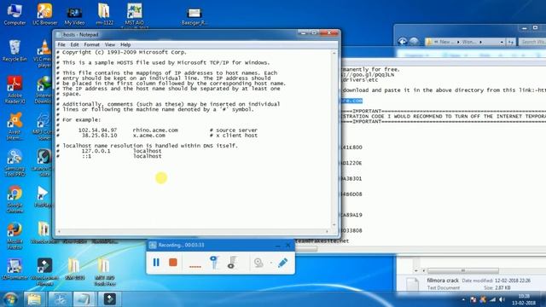
Task: Click the taskbar clock showing 13-02-2018
Action: [x=524, y=299]
